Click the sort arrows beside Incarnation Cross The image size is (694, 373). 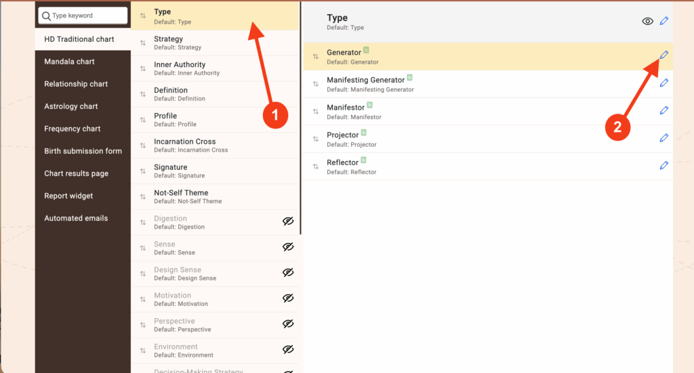pos(142,146)
